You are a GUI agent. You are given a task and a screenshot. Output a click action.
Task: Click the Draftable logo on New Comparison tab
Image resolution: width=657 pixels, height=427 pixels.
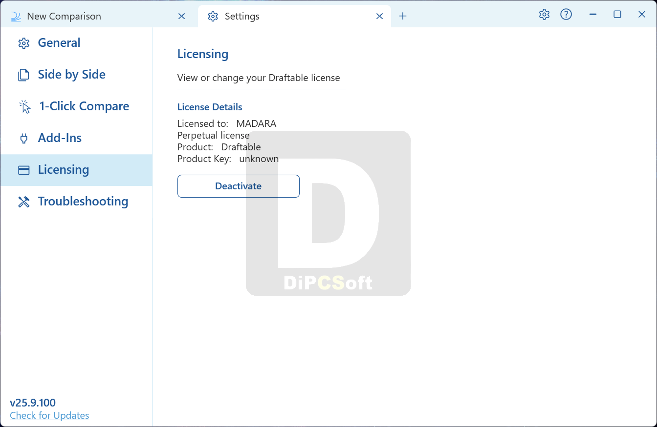pyautogui.click(x=16, y=17)
